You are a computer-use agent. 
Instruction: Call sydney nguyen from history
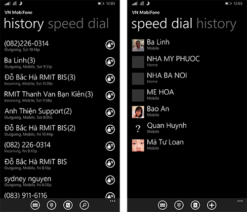28,181
